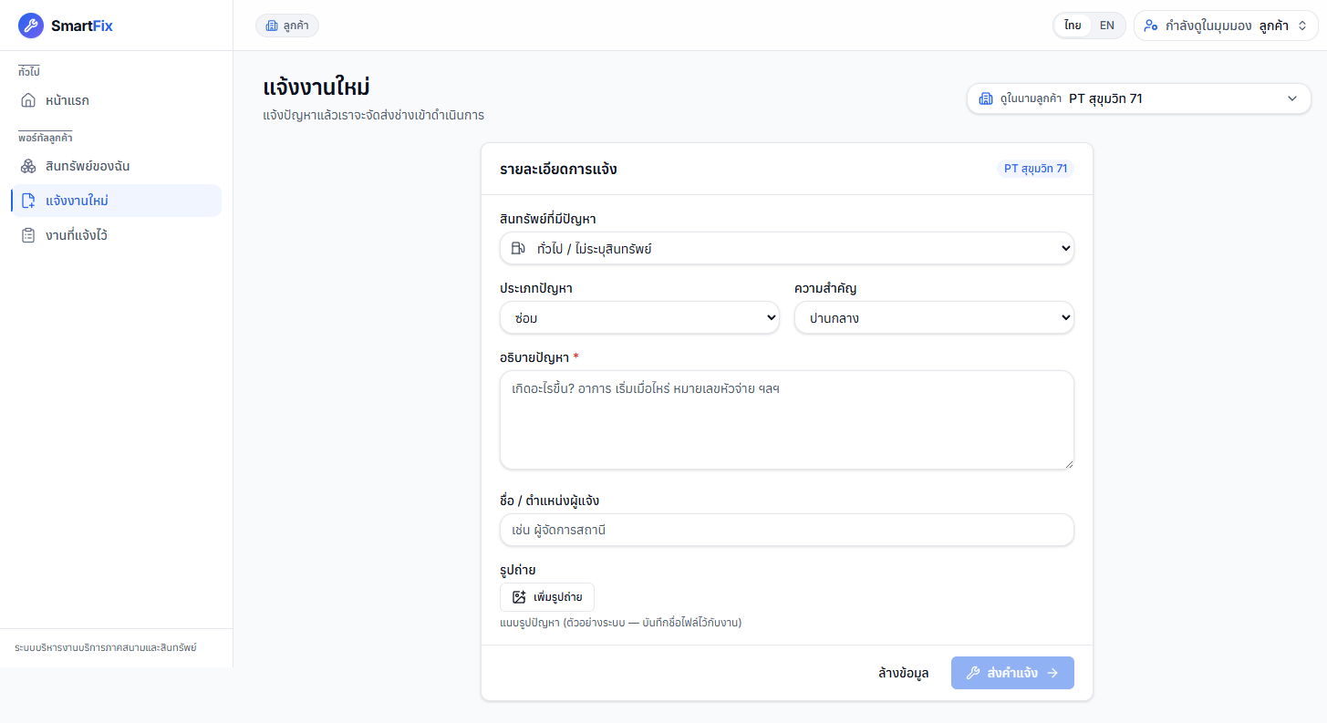Expand the customer selector PT สุขุมวิท 71
This screenshot has width=1327, height=723.
[x=1139, y=98]
